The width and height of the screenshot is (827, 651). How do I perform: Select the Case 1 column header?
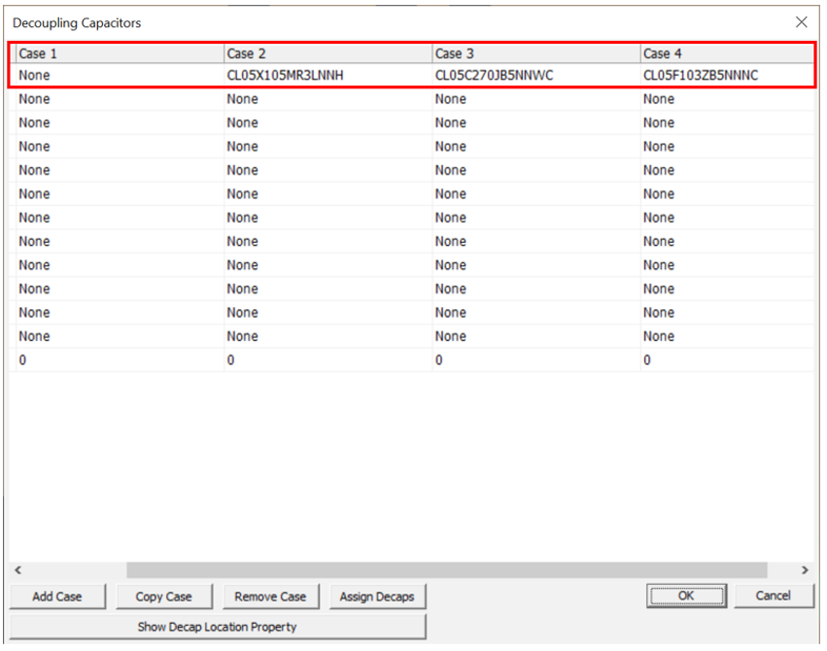click(x=119, y=53)
